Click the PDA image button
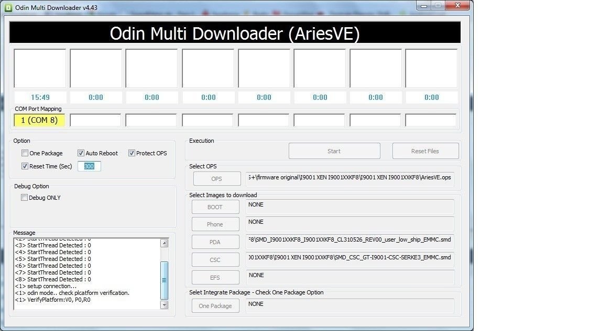601x331 pixels. pyautogui.click(x=215, y=242)
